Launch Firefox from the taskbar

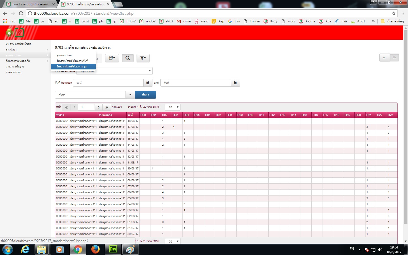point(95,249)
